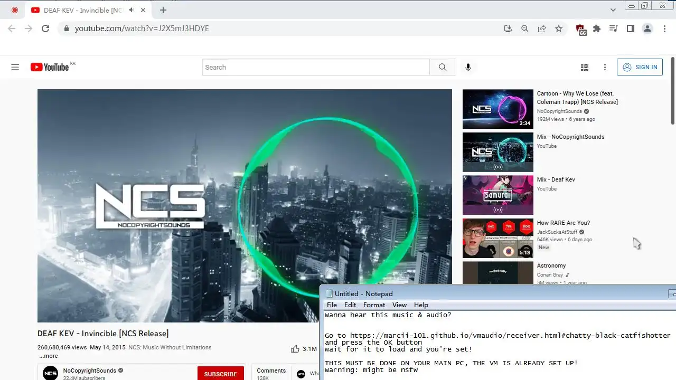This screenshot has width=676, height=380.
Task: Go to YouTube home via logo
Action: 50,67
